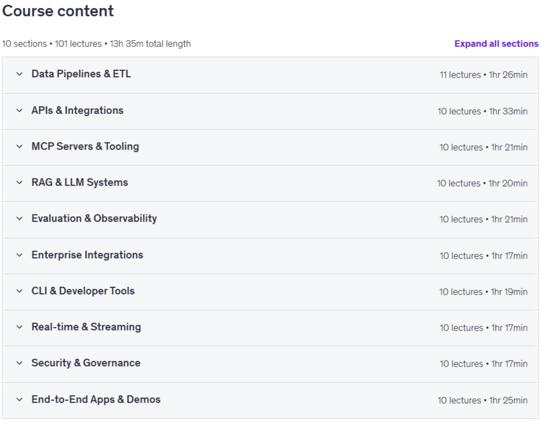
Task: Expand the Evaluation & Observability chevron
Action: pos(19,219)
